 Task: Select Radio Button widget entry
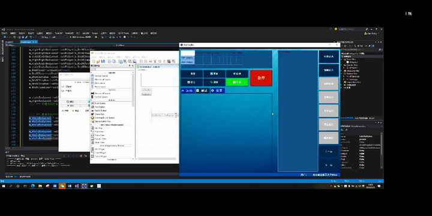(101, 110)
